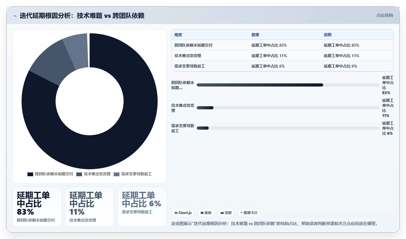This screenshot has height=239, width=406.
Task: Toggle legend swatch for 技术难点攻克慢
Action: click(x=79, y=174)
